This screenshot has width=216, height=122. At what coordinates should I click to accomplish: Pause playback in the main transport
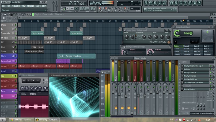coord(67,9)
